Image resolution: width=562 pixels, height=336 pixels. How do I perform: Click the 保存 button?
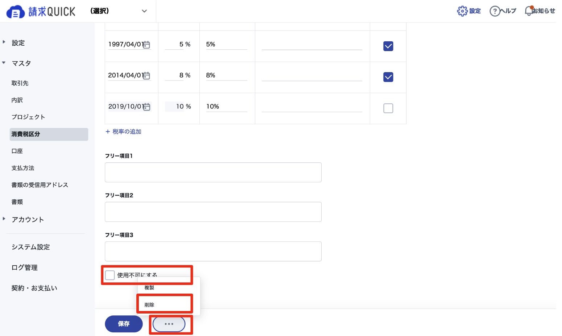[124, 324]
